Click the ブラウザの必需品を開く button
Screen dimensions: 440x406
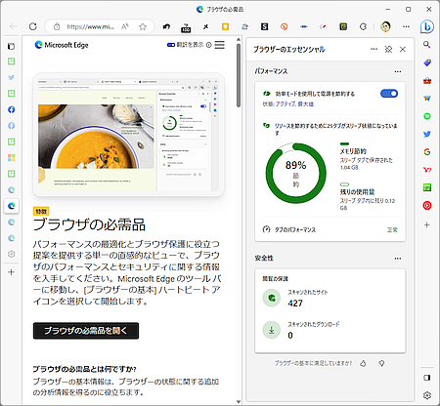click(86, 331)
